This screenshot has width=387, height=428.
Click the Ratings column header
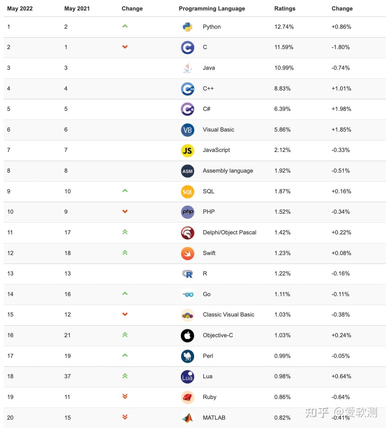pyautogui.click(x=285, y=9)
